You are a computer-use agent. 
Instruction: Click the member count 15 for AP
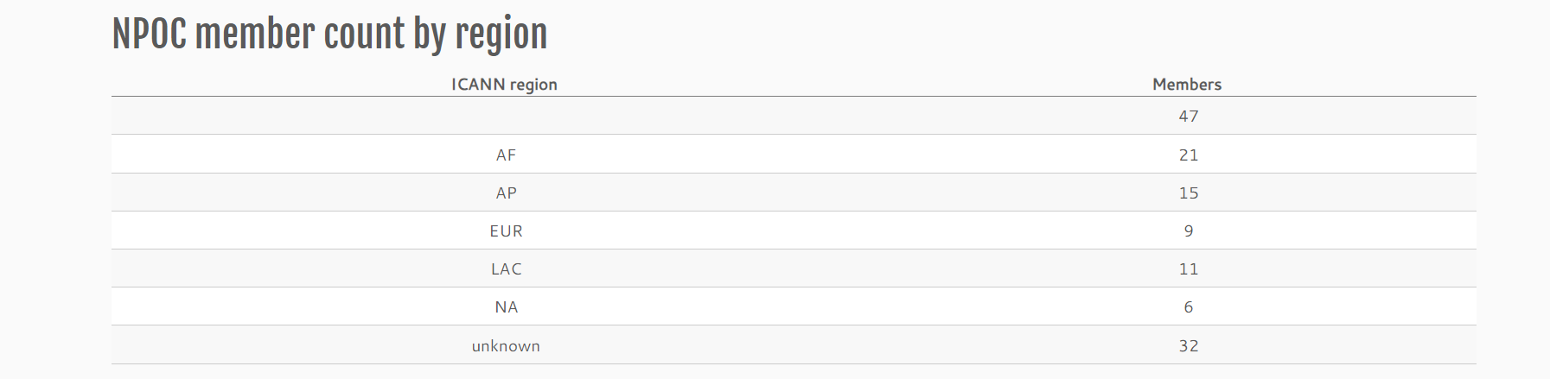click(1188, 193)
